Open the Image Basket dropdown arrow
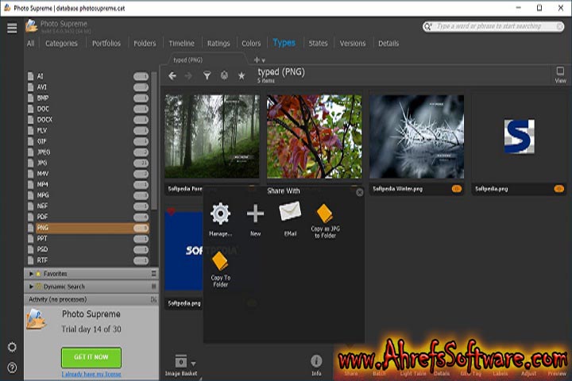 [x=193, y=364]
